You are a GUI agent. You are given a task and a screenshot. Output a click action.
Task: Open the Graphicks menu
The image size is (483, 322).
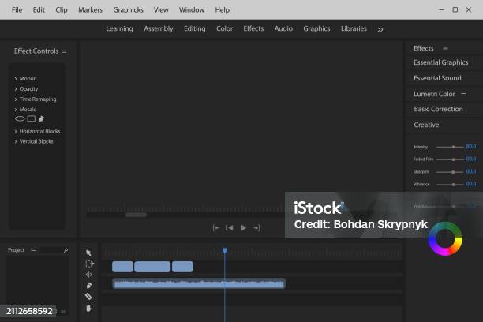[128, 9]
